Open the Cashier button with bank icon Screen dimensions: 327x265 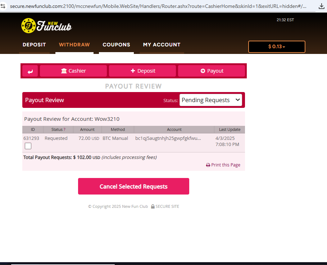(73, 71)
